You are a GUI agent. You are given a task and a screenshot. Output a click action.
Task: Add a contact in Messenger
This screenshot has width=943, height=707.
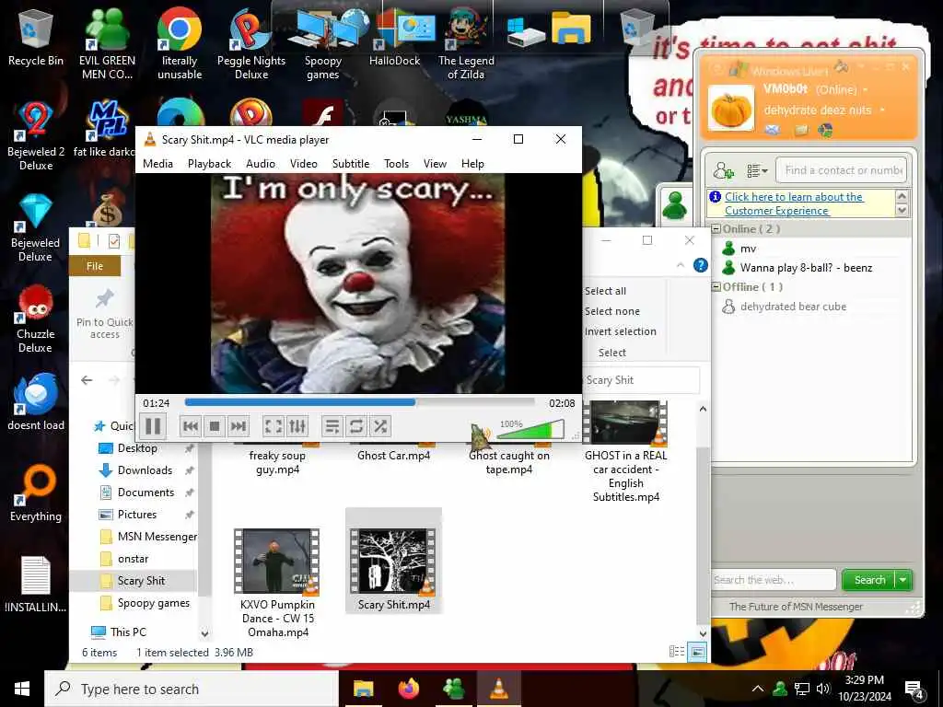723,170
